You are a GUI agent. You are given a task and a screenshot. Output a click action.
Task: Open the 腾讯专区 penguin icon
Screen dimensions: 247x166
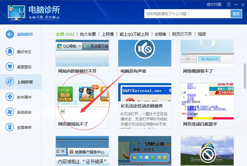point(10,51)
